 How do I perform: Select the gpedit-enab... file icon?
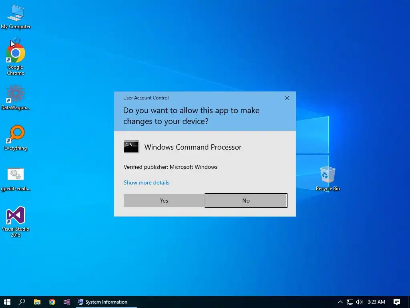point(16,178)
